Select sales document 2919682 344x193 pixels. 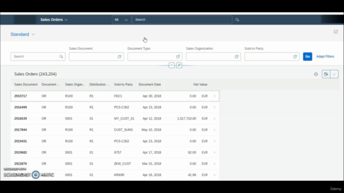tap(20, 152)
